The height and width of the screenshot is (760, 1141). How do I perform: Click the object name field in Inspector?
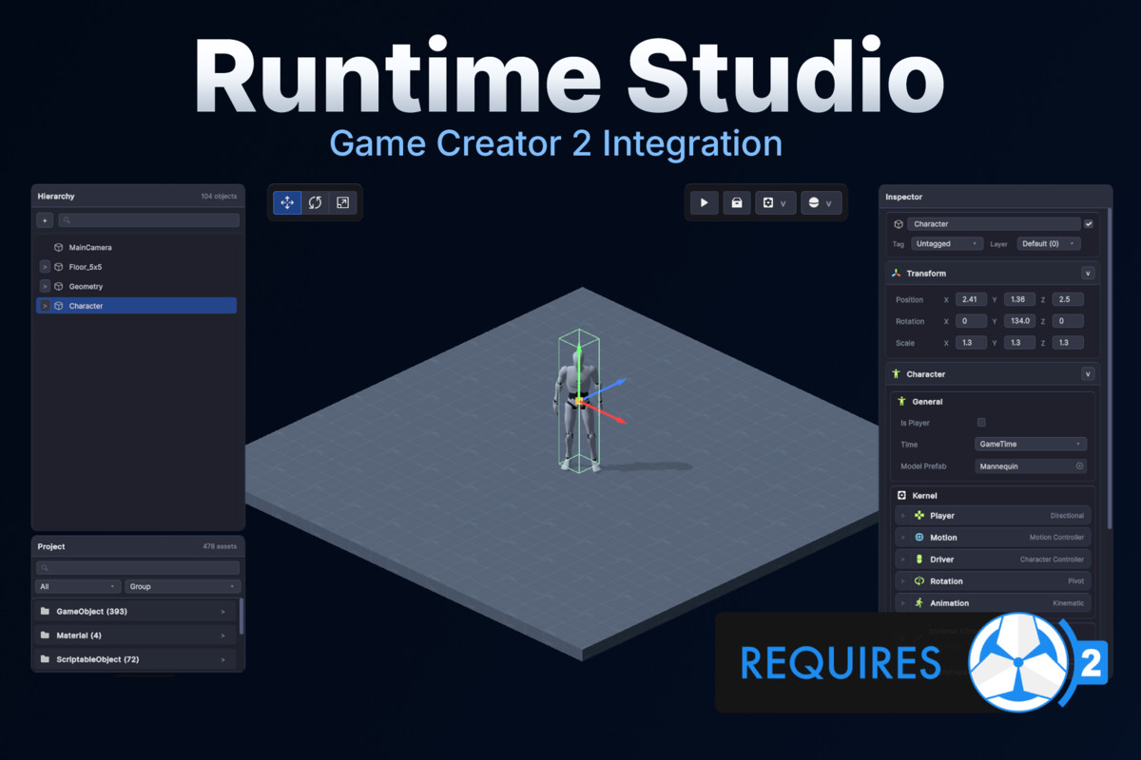994,224
